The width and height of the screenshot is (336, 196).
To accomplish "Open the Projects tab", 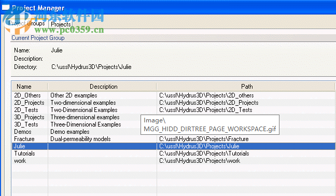I will coord(61,24).
